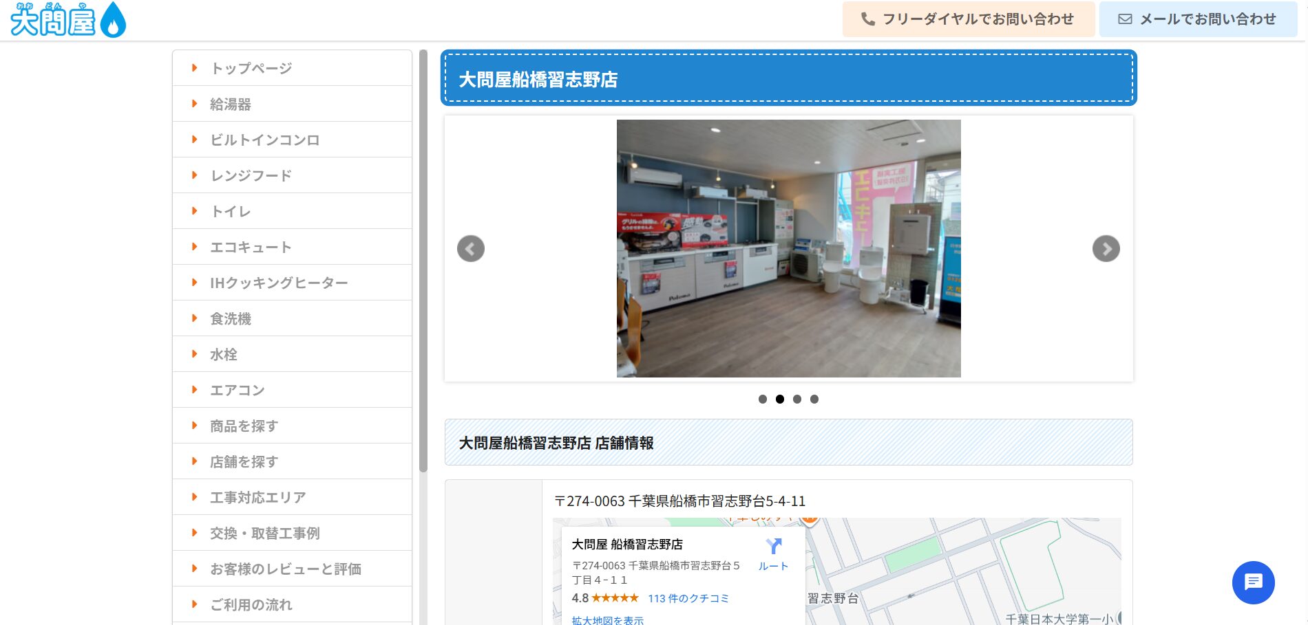Click the phone icon for free-dial inquiry

click(868, 19)
